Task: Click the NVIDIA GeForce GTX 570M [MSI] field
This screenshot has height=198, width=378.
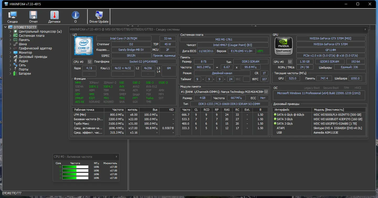Action: pos(330,38)
